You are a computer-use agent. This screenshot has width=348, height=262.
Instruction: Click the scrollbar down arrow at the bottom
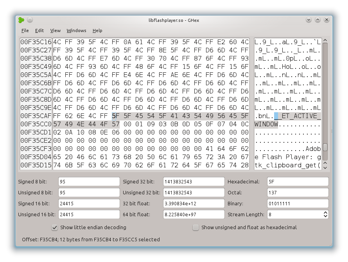[x=325, y=168]
